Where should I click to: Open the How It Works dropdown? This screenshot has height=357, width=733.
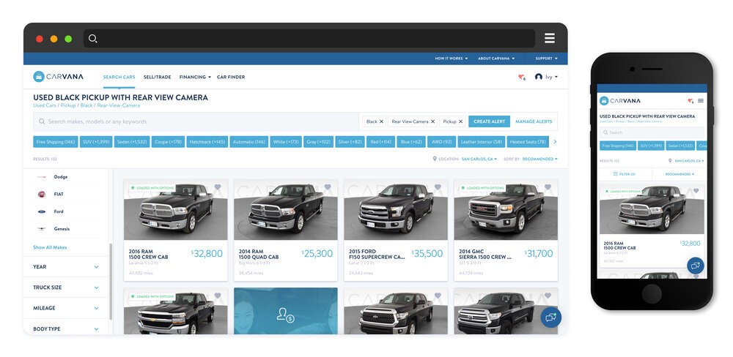pyautogui.click(x=451, y=59)
